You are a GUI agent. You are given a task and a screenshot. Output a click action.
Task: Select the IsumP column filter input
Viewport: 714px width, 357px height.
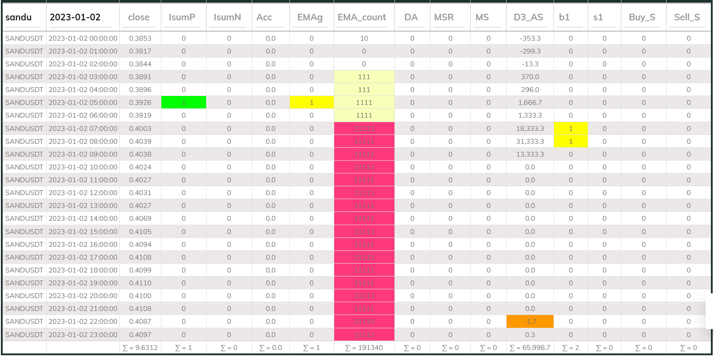[x=182, y=18]
